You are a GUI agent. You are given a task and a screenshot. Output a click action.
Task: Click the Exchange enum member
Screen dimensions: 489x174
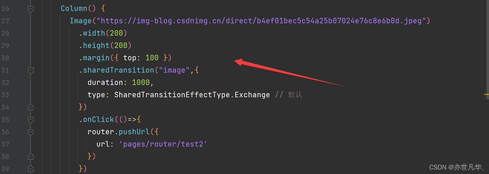[x=252, y=95]
